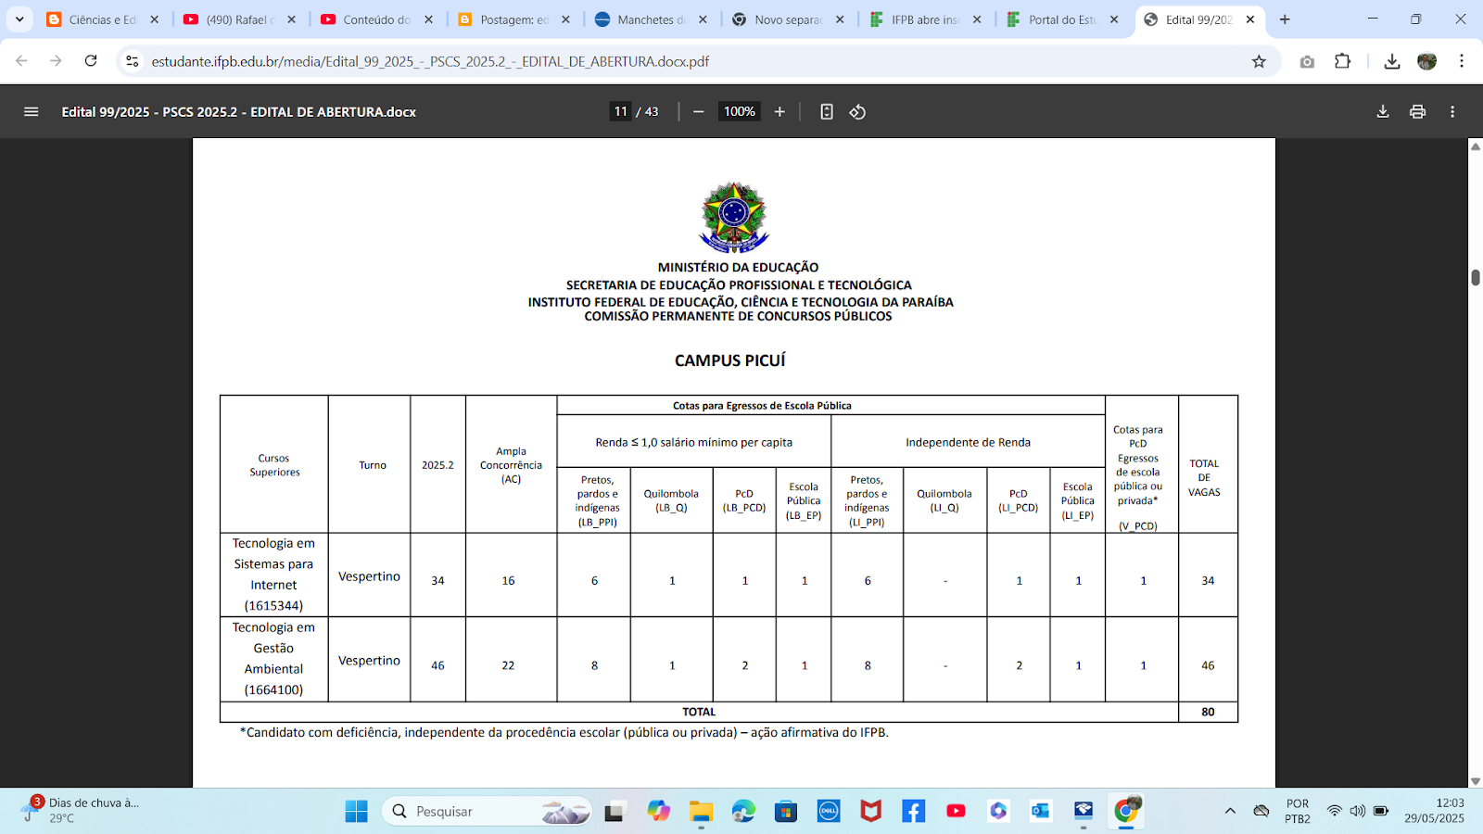
Task: Switch to (490) Rafael YouTube tab
Action: (x=239, y=19)
